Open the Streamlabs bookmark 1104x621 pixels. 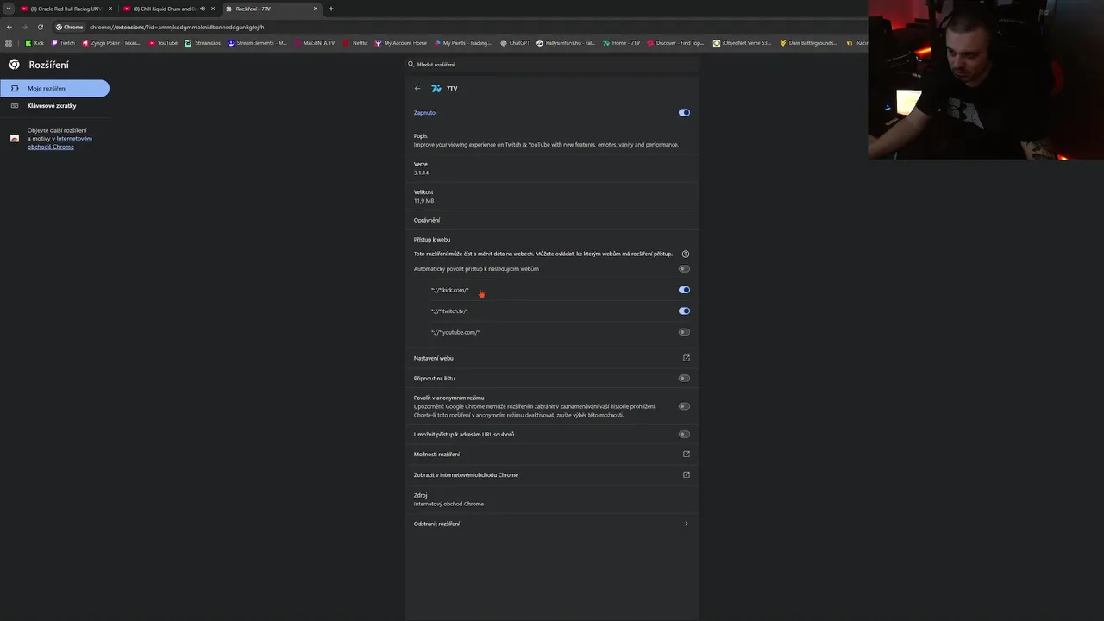203,42
